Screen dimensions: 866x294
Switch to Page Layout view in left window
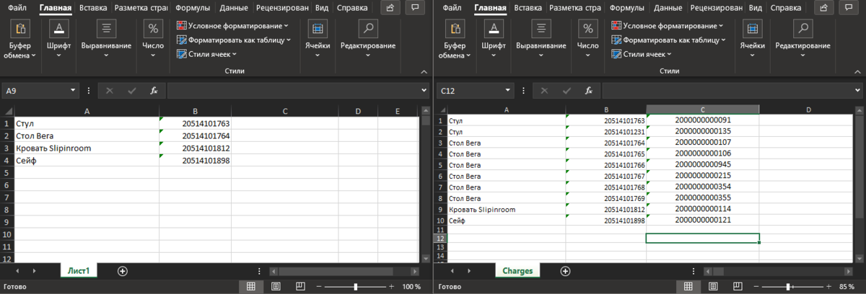275,286
